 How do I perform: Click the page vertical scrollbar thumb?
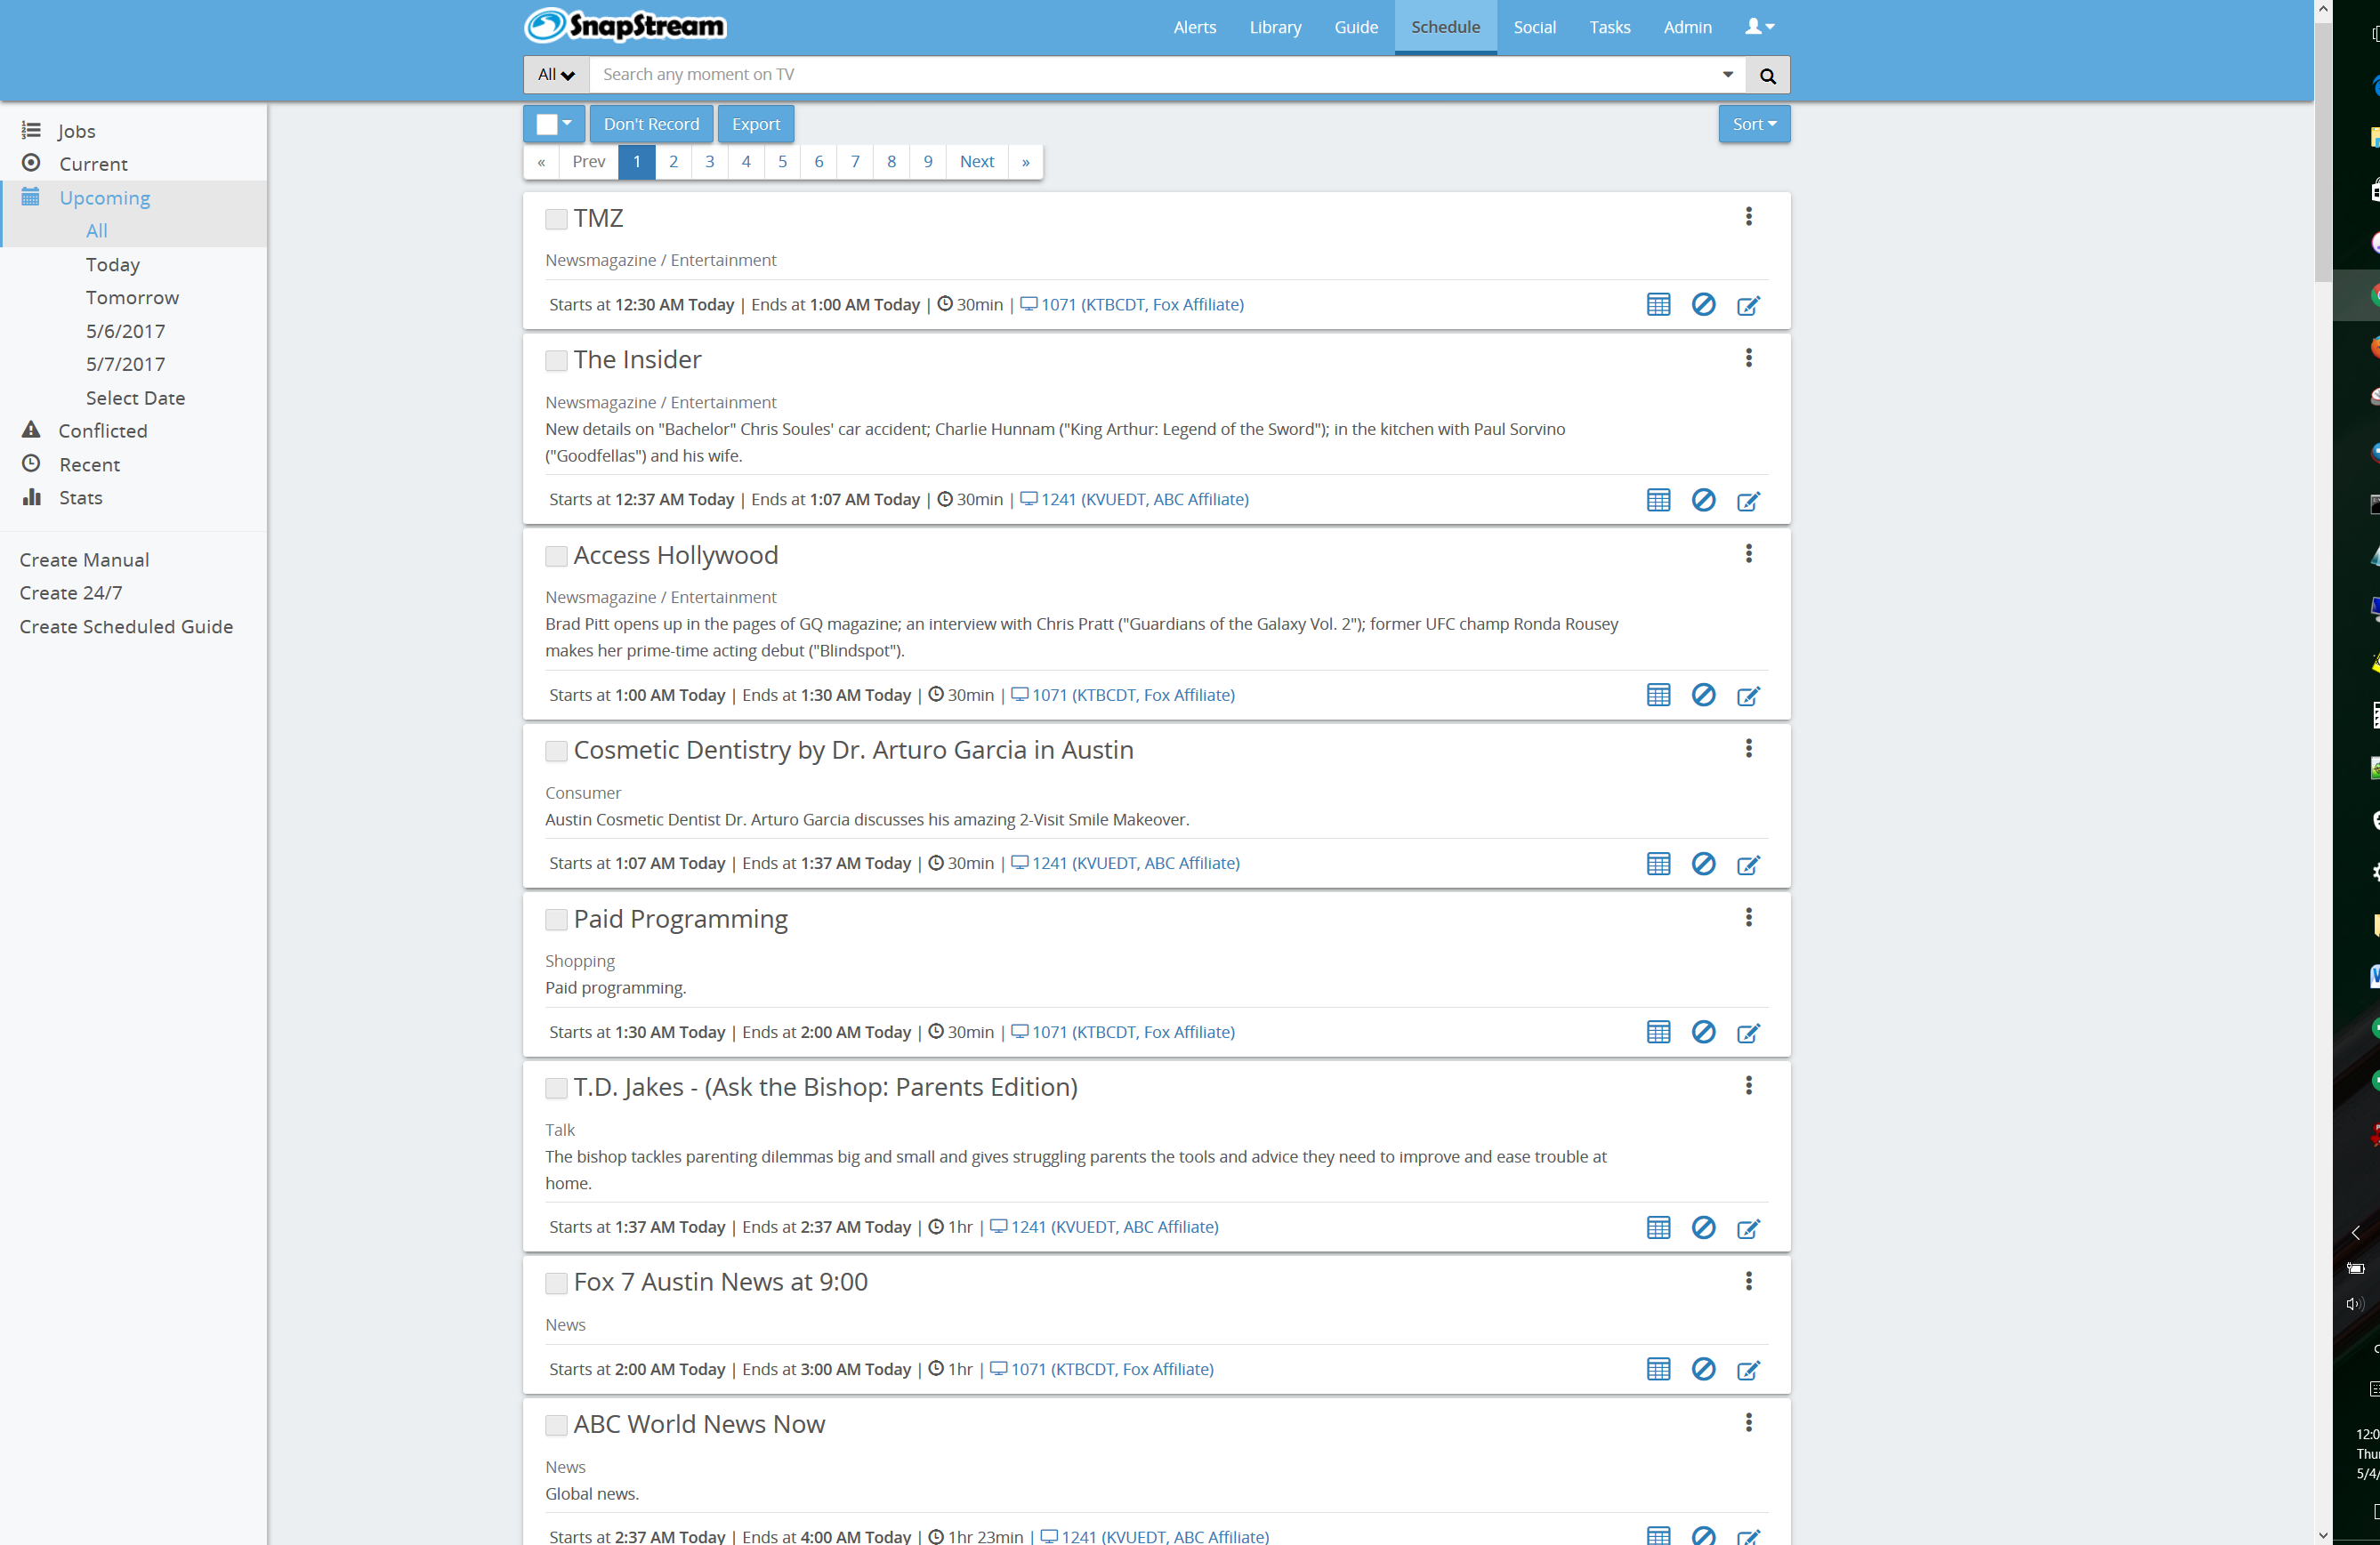2323,150
